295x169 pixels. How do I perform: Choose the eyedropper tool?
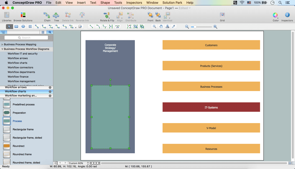[x=174, y=27]
